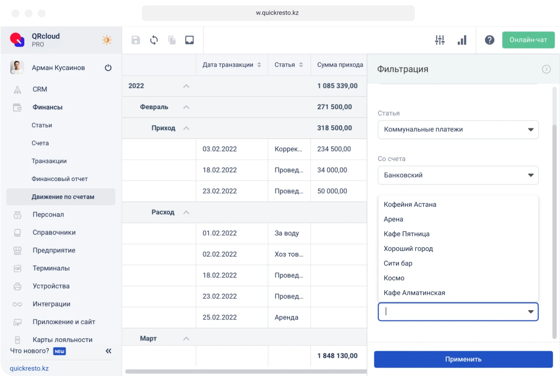Collapse the sidebar with double chevron
The width and height of the screenshot is (560, 376).
point(108,351)
